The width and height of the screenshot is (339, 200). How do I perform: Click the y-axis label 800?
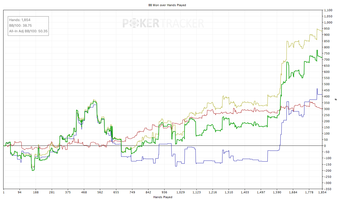pos(327,47)
